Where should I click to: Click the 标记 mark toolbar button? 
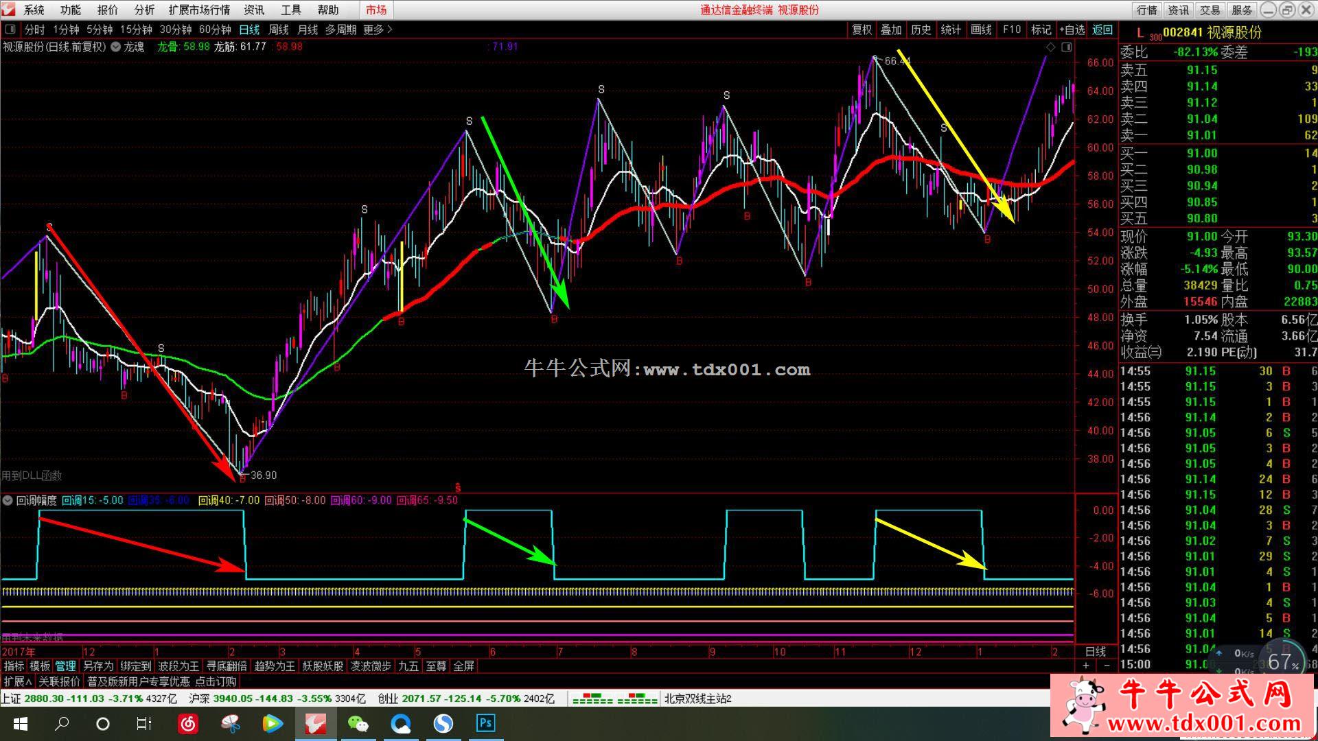coord(1041,30)
